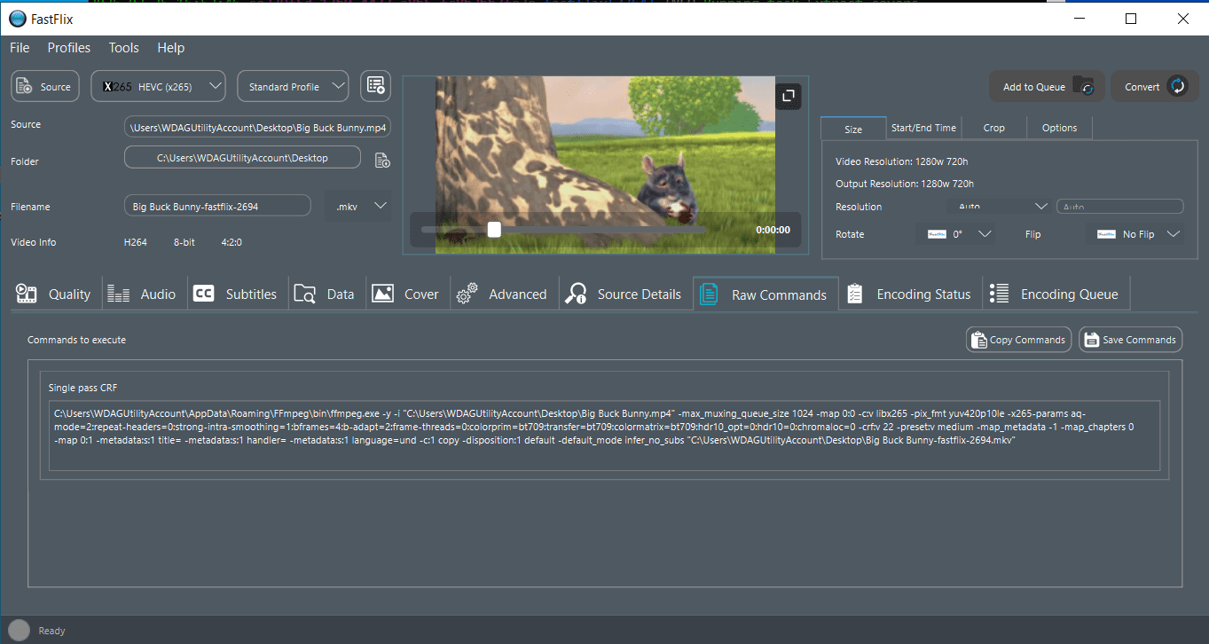The width and height of the screenshot is (1209, 644).
Task: Open the Quality tab
Action: (53, 294)
